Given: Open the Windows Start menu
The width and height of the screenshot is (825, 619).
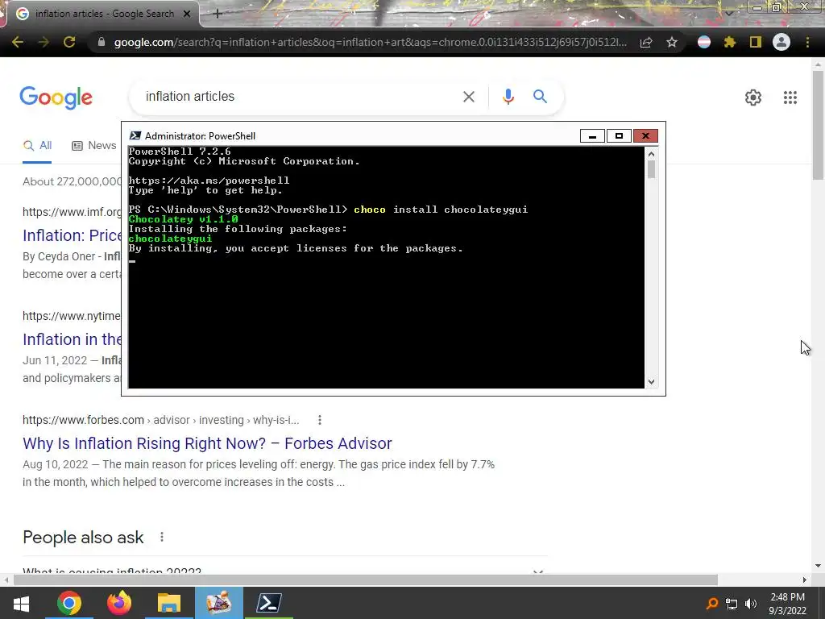Looking at the screenshot, I should [21, 603].
